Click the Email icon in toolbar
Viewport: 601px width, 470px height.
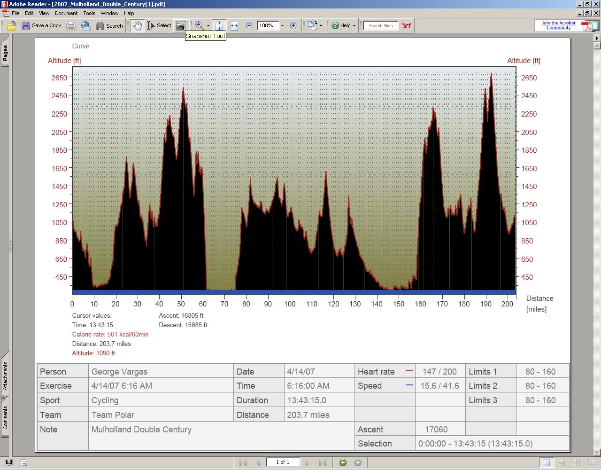coord(86,26)
